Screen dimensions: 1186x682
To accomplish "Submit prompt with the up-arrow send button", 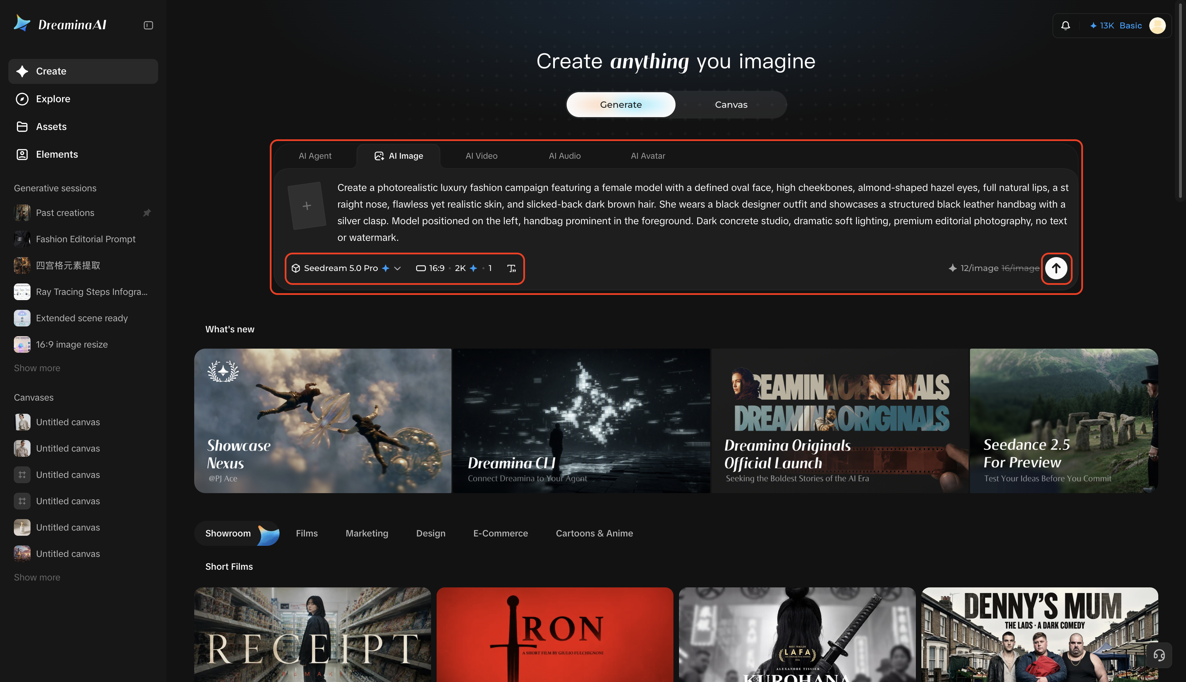I will coord(1056,268).
